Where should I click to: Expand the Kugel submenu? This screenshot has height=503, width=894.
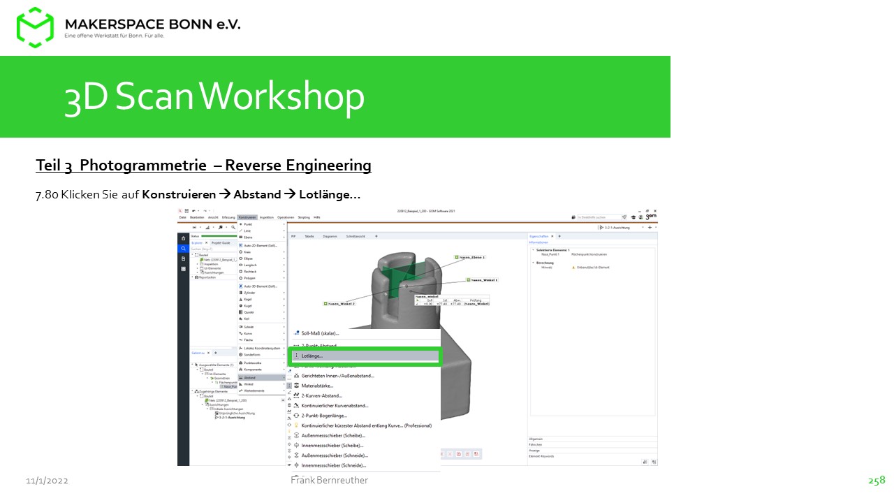tap(262, 305)
